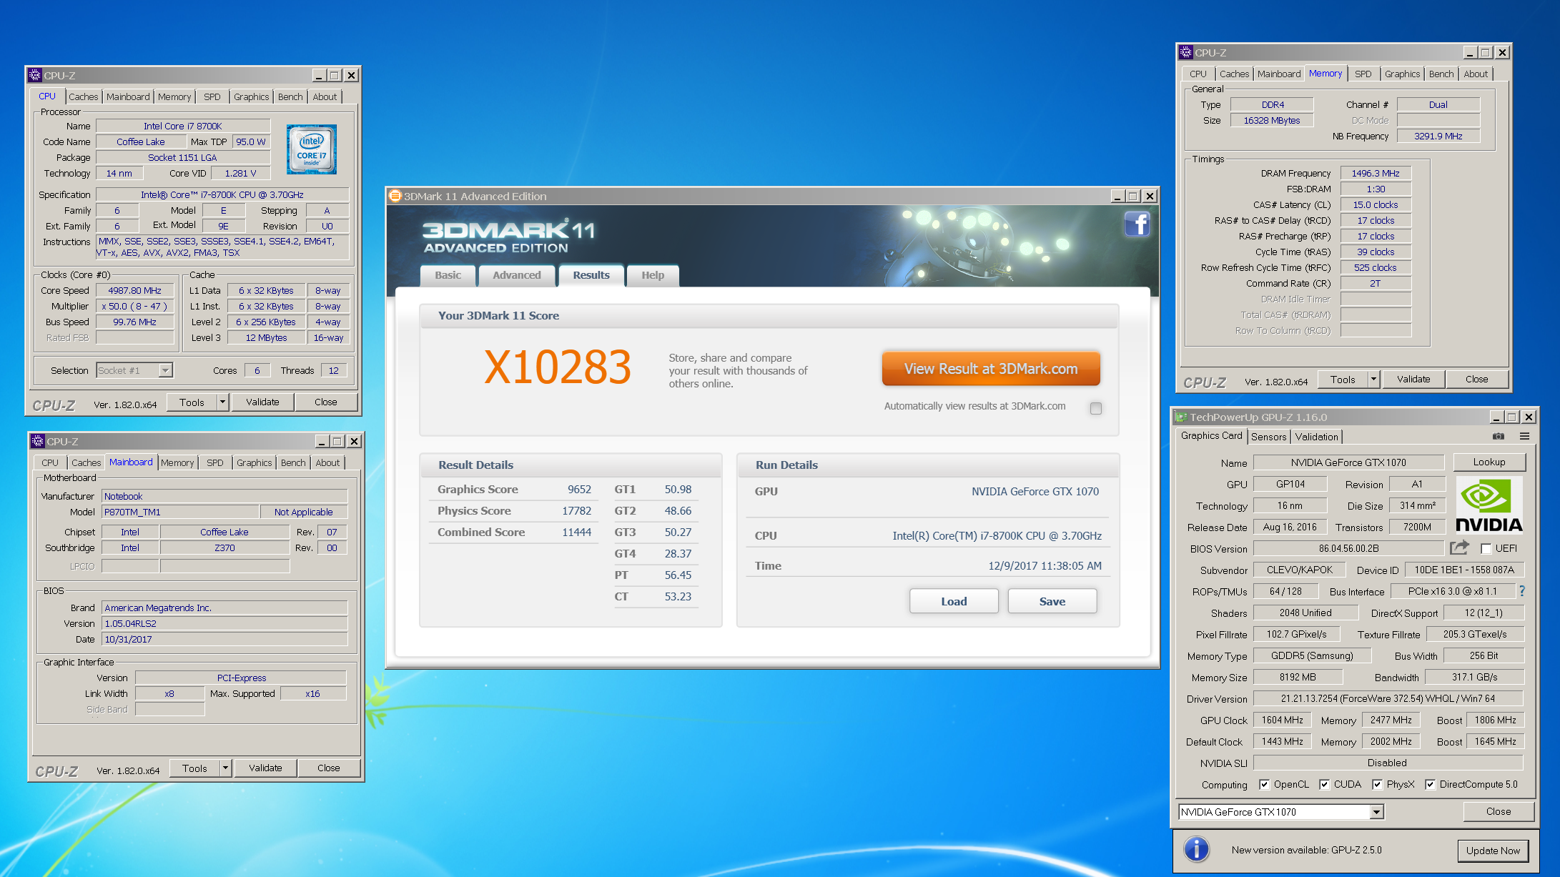The image size is (1560, 877).
Task: Click the CAS# Latency 15.0 clocks value
Action: [1375, 204]
